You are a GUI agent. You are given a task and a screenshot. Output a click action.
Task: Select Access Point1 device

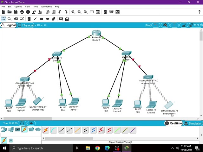pyautogui.click(x=148, y=77)
